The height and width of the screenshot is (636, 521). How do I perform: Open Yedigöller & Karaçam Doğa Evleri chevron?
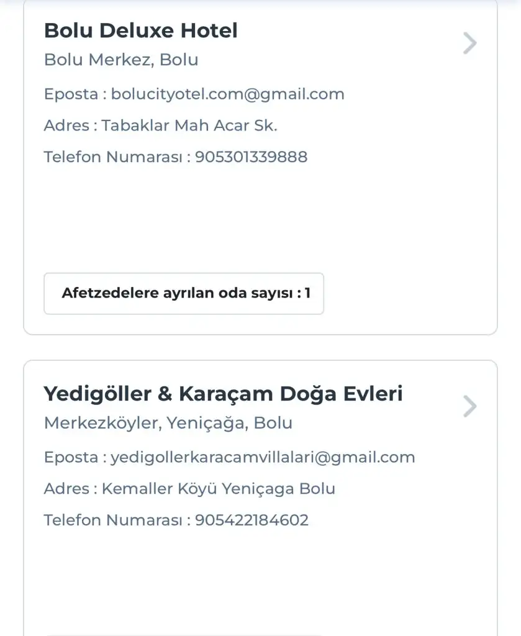pos(470,407)
